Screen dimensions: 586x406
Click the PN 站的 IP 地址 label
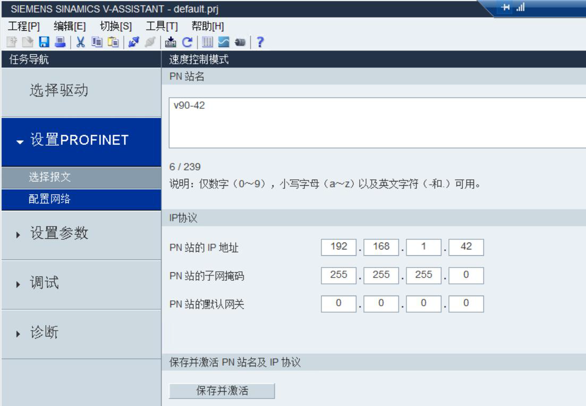[x=203, y=247]
